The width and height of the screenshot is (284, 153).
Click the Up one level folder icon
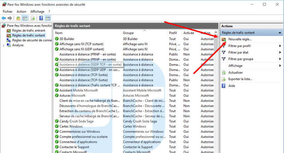click(x=18, y=18)
